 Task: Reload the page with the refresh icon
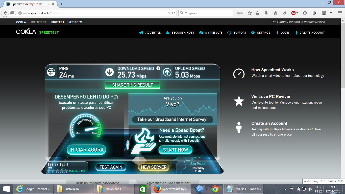[174, 13]
